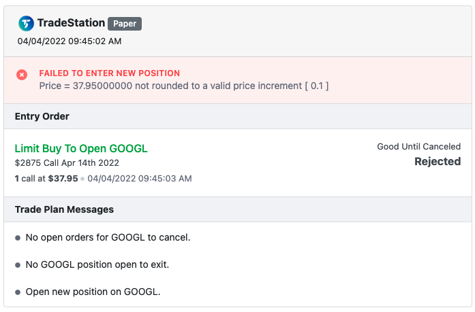Click the header timestamp 09:45:02 AM
The width and height of the screenshot is (475, 312).
pos(70,41)
